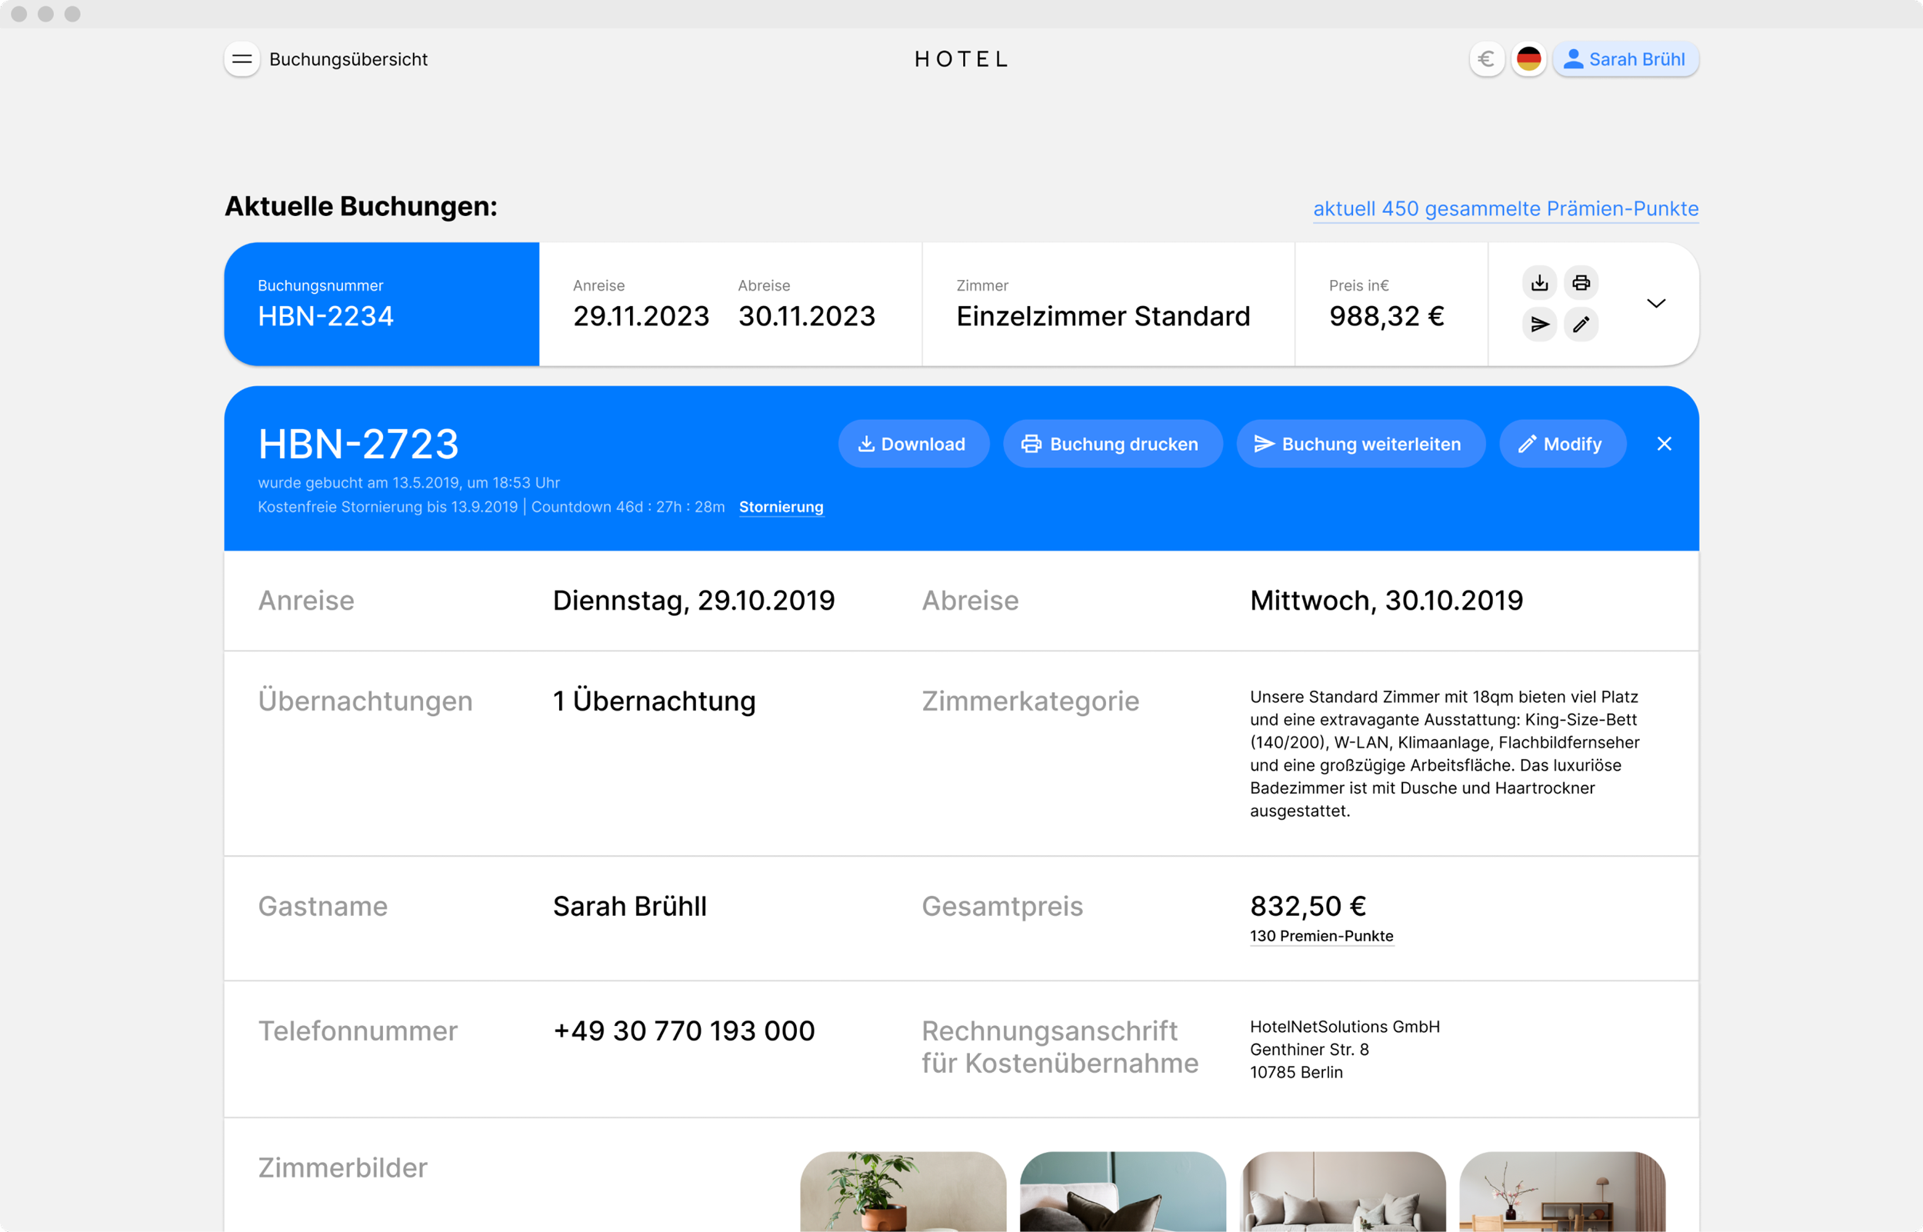Click the download icon for booking HBN-2234
1923x1232 pixels.
[1539, 282]
